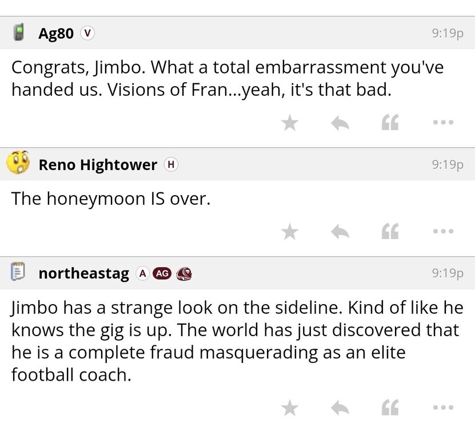Click Reno Hightower's shocked emoji avatar

tap(18, 164)
